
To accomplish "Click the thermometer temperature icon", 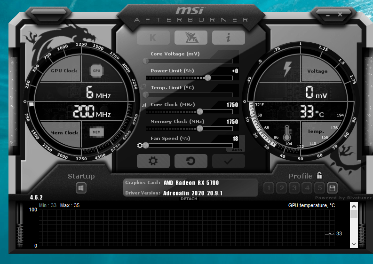I will [287, 133].
